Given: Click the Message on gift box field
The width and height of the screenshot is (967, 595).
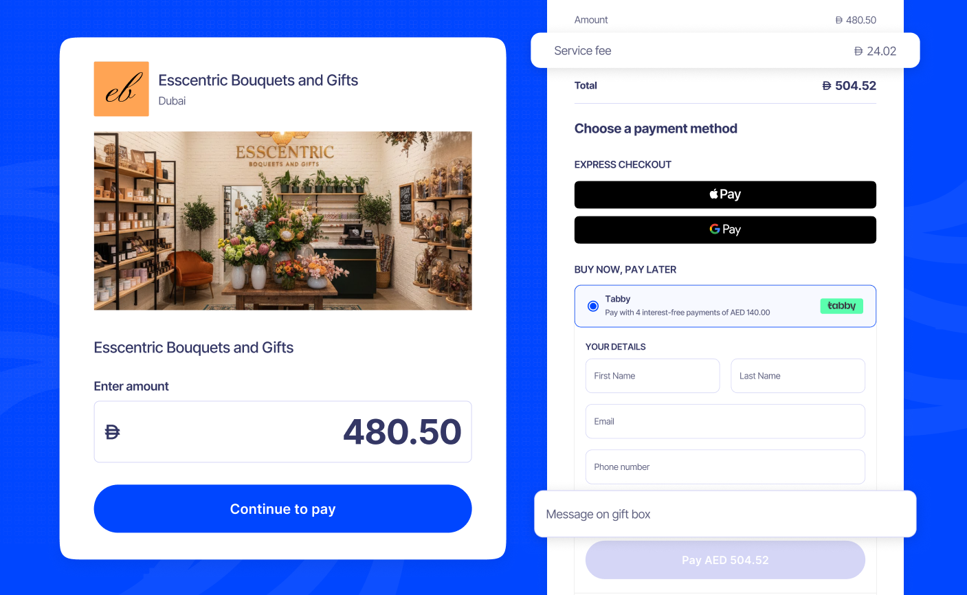Looking at the screenshot, I should click(725, 514).
